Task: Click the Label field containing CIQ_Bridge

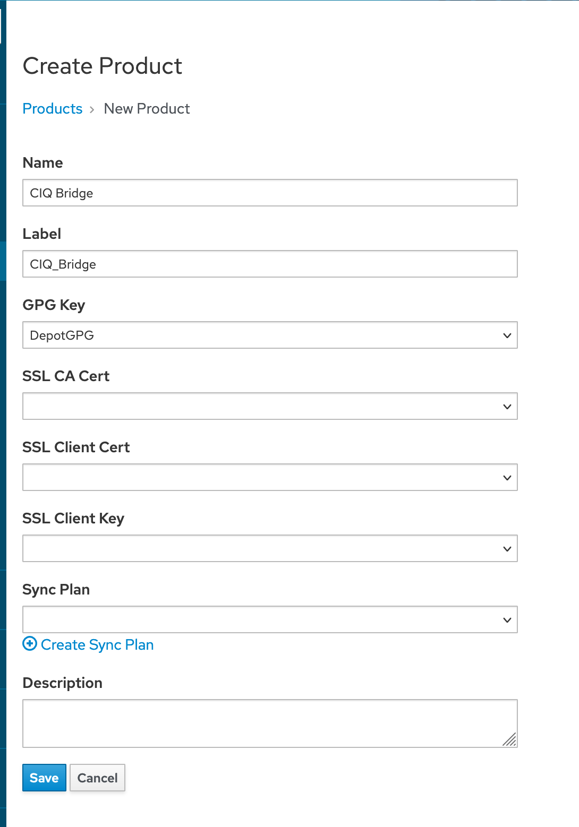Action: 270,264
